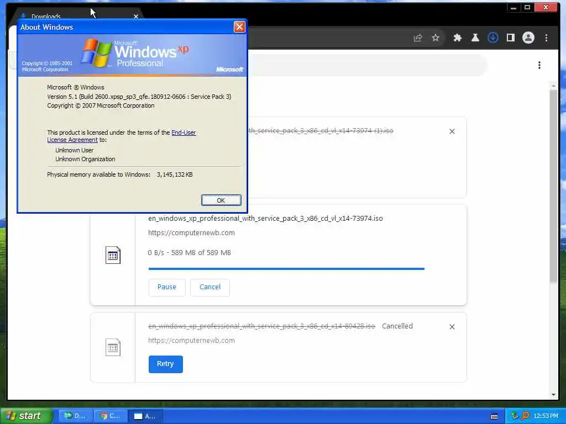
Task: Click the 12:53 PM clock in tray
Action: (x=546, y=416)
